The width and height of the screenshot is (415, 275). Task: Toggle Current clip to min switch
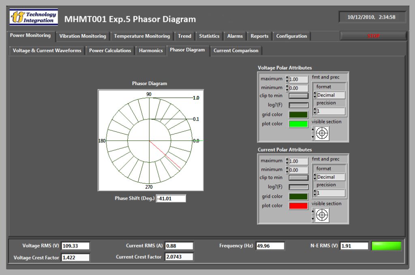pyautogui.click(x=299, y=178)
